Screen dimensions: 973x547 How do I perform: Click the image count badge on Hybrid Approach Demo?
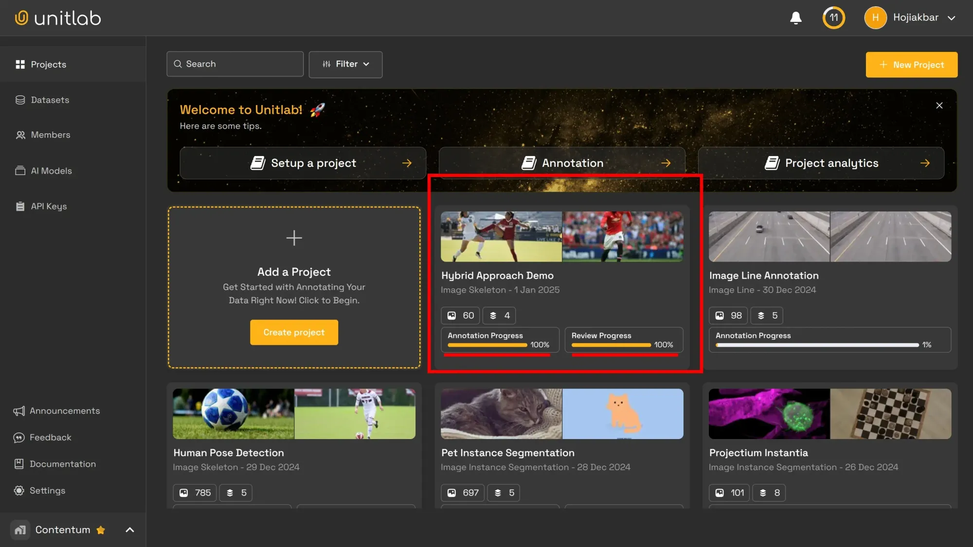tap(460, 315)
